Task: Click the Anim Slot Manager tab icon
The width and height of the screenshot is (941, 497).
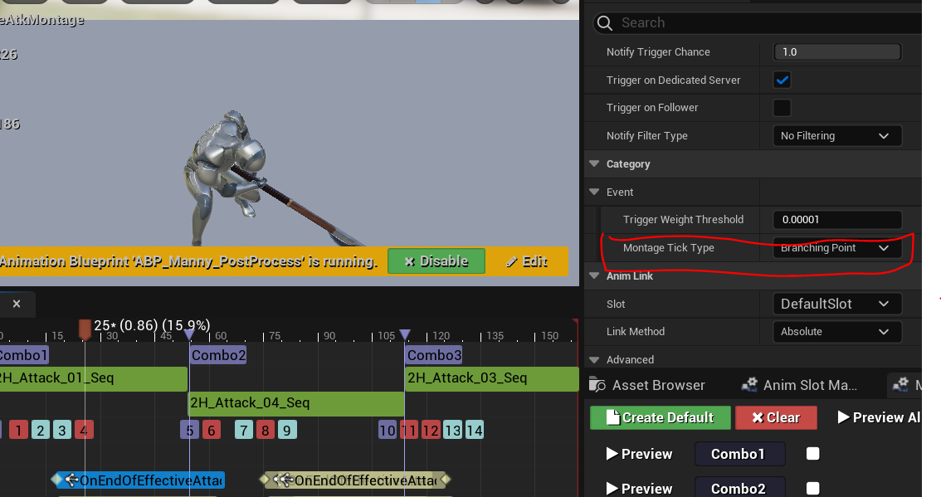Action: click(x=749, y=384)
